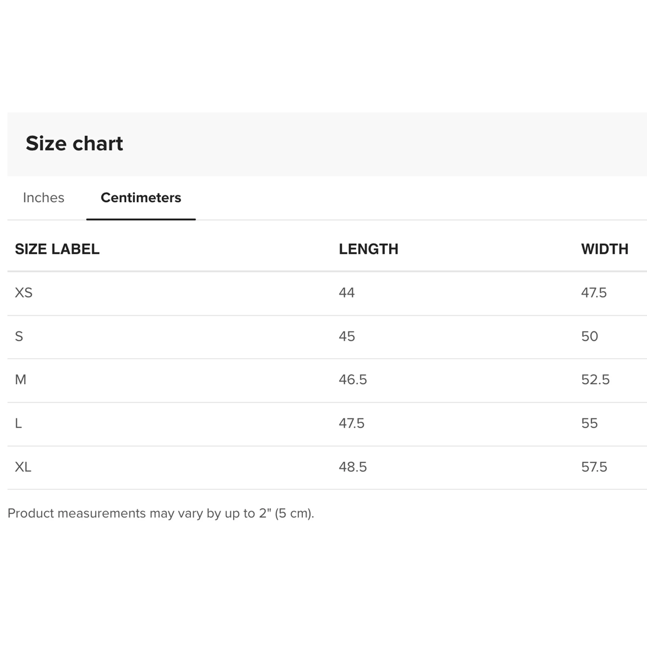647x647 pixels.
Task: Click the Size chart heading
Action: click(74, 143)
